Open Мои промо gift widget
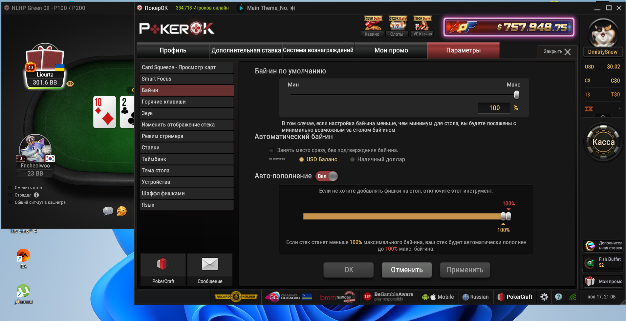Image resolution: width=626 pixels, height=321 pixels. 603,281
